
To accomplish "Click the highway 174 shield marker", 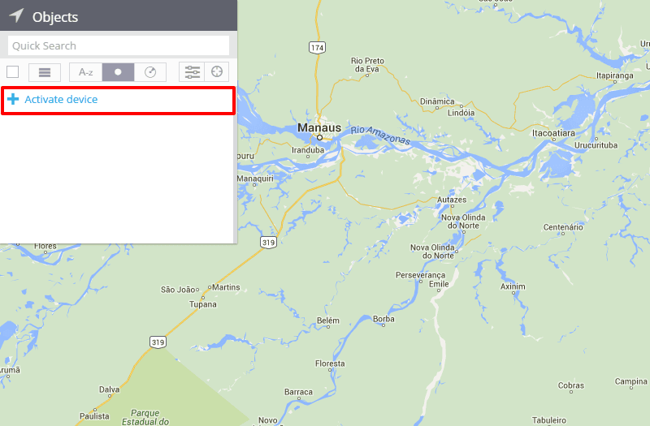I will [317, 48].
